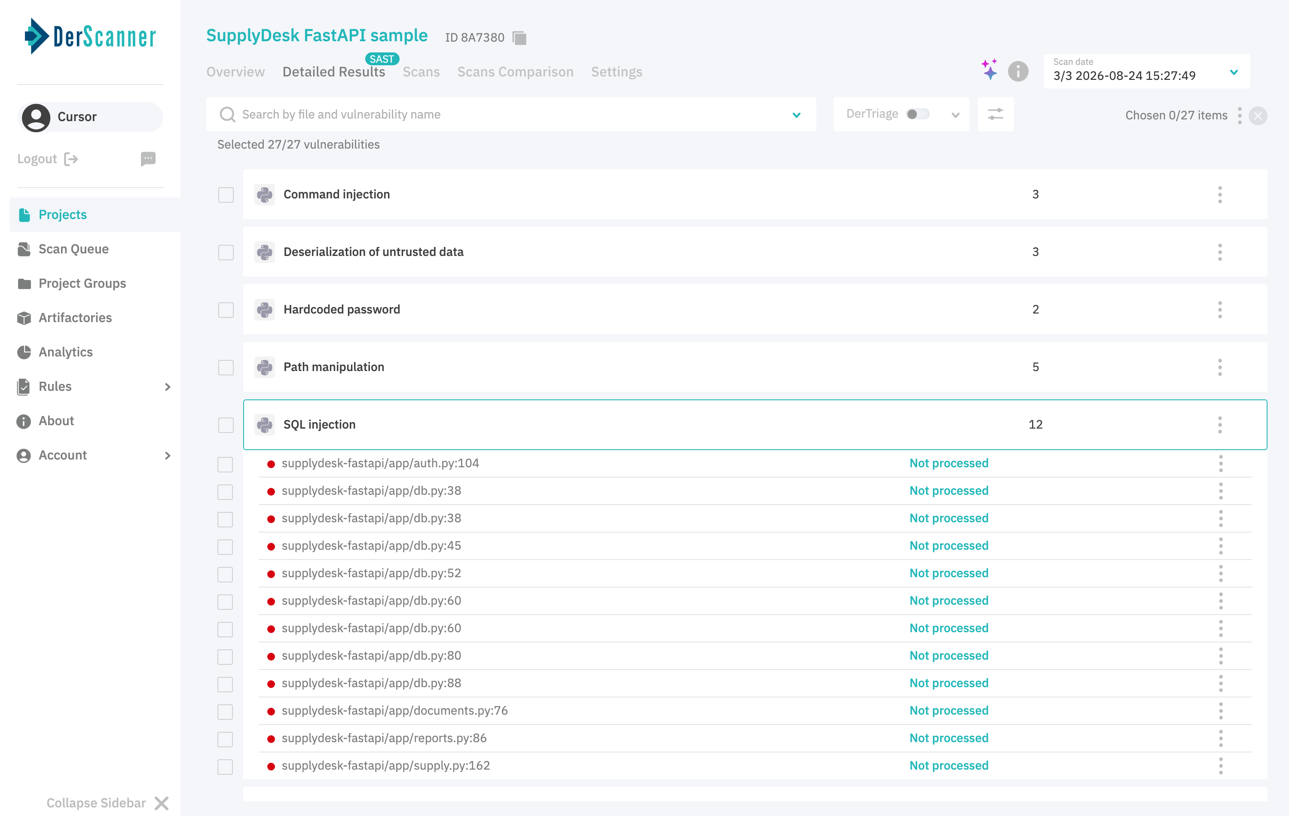
Task: Focus the file and vulnerability search field
Action: [x=511, y=115]
